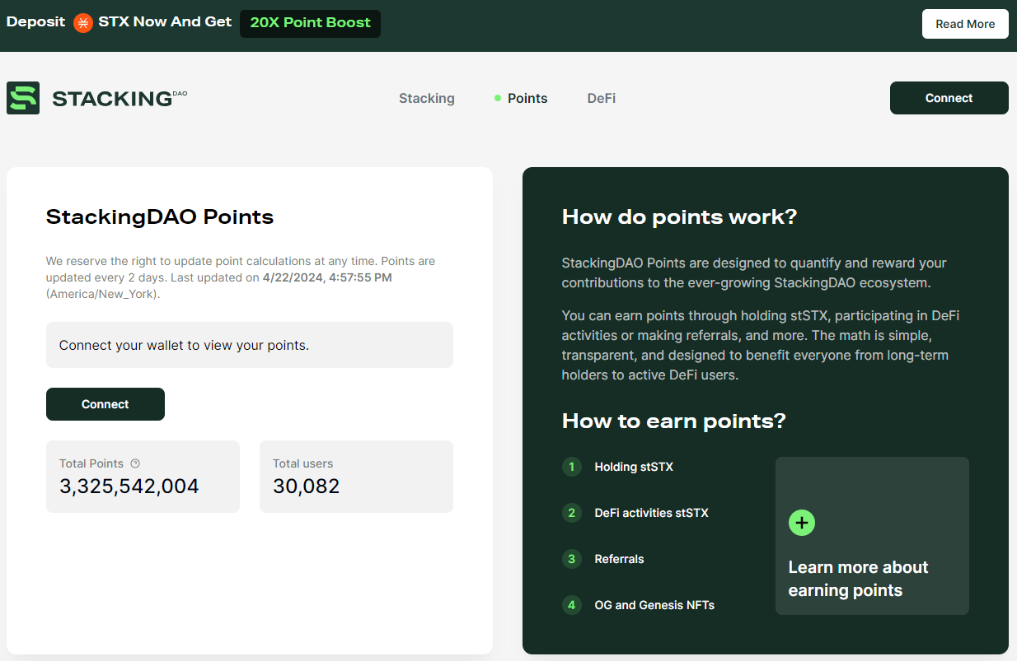This screenshot has width=1017, height=661.
Task: Click the How to earn points? heading
Action: click(674, 421)
